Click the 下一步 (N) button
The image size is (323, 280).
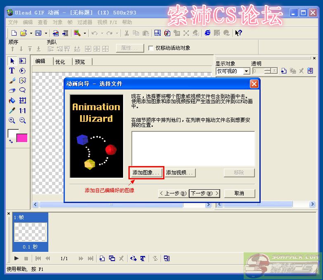(x=204, y=193)
